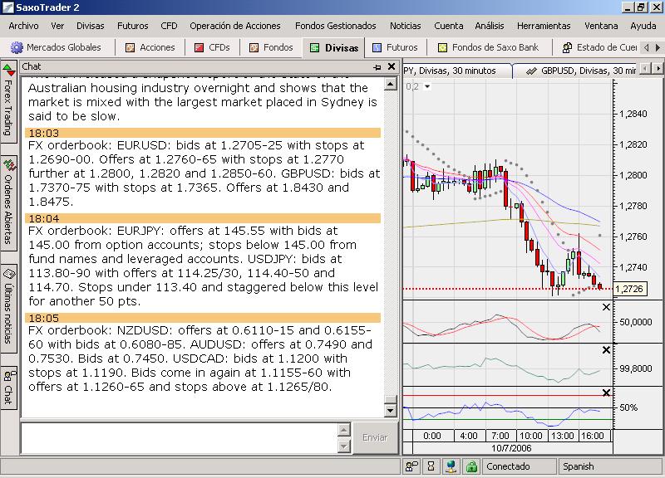Click the network globe status icon

(451, 466)
